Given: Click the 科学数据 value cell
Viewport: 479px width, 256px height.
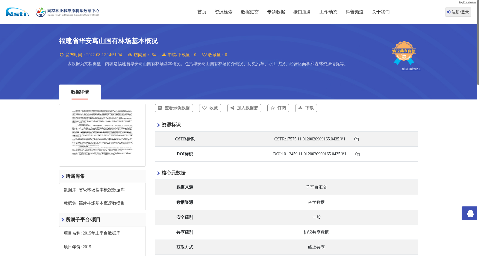Looking at the screenshot, I should (316, 203).
